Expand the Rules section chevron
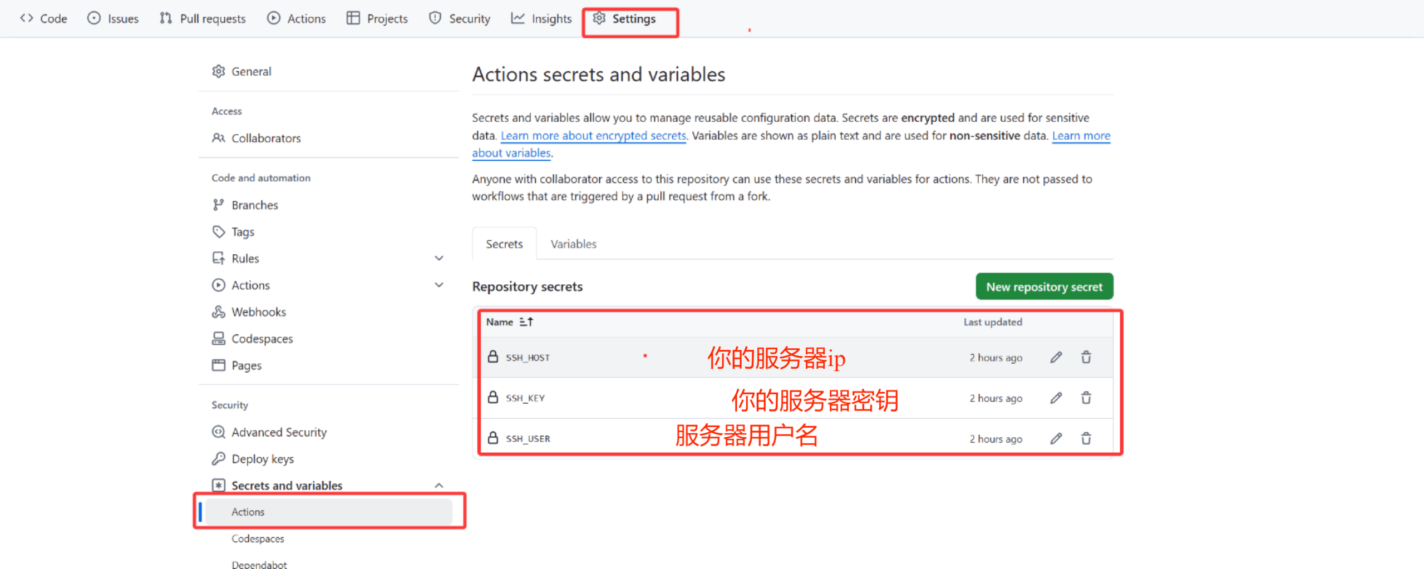This screenshot has width=1424, height=569. (439, 258)
